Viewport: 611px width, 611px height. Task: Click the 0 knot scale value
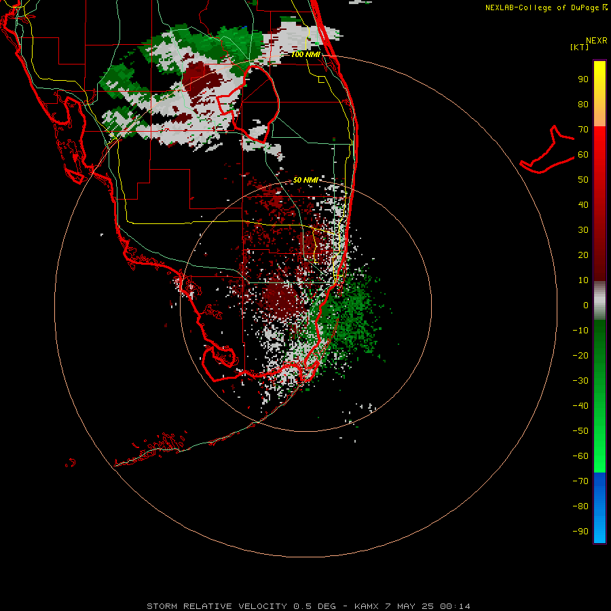[586, 305]
